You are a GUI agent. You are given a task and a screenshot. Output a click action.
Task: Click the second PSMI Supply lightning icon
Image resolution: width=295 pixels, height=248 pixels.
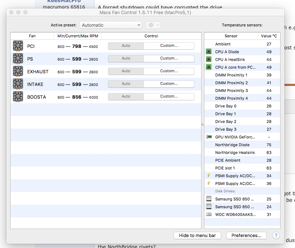(x=209, y=183)
